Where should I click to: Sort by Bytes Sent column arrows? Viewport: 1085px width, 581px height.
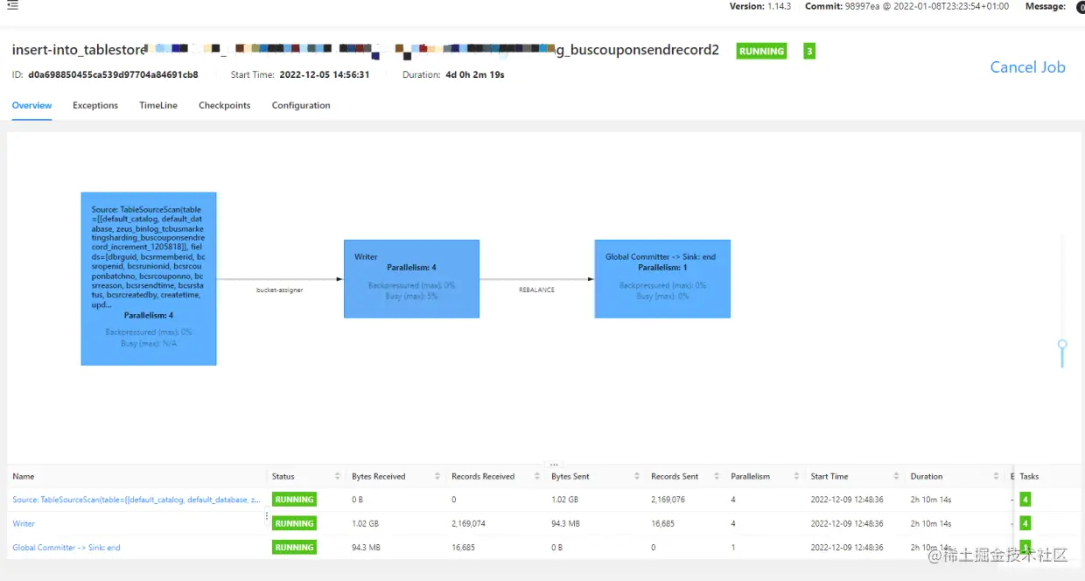[637, 476]
